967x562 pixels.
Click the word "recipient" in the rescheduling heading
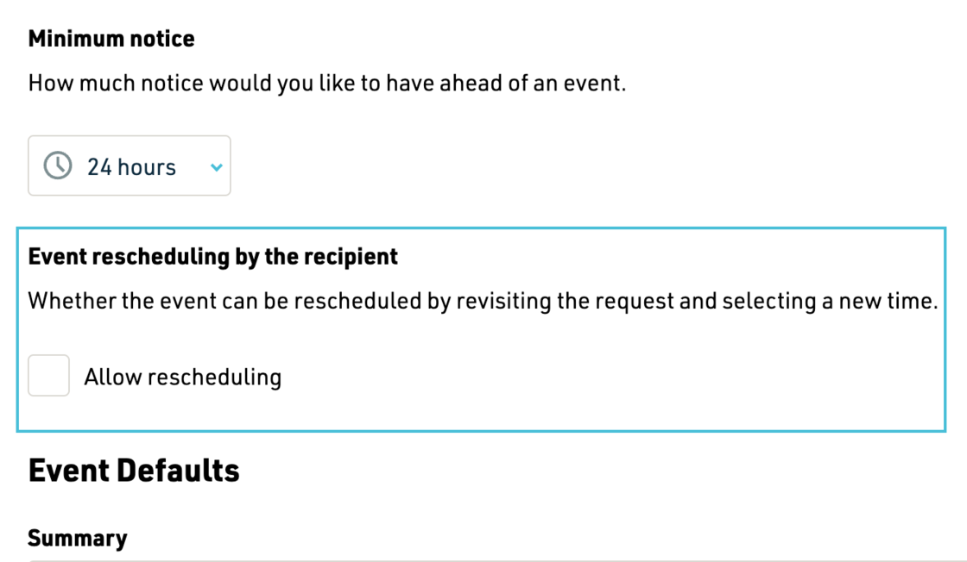356,257
